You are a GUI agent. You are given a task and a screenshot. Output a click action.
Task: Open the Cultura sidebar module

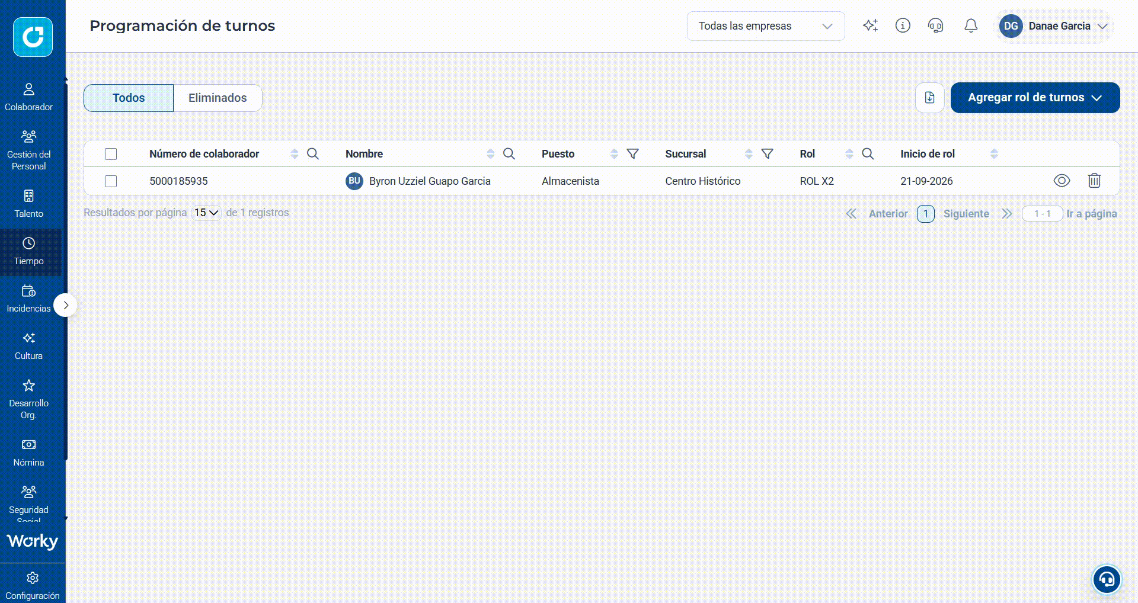pyautogui.click(x=28, y=346)
